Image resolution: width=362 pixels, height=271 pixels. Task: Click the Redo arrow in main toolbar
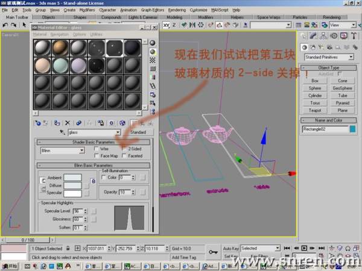14,25
